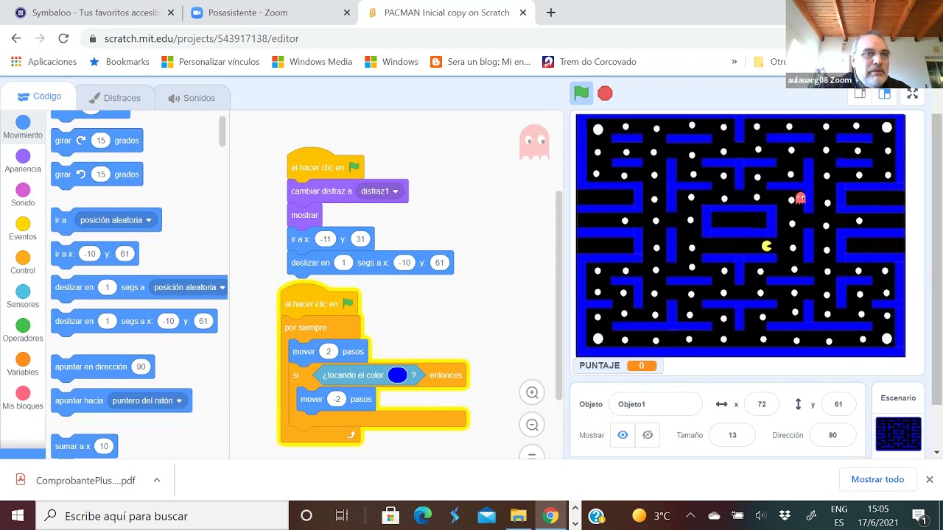Open the Disfraces tab
This screenshot has height=530, width=943.
(114, 98)
